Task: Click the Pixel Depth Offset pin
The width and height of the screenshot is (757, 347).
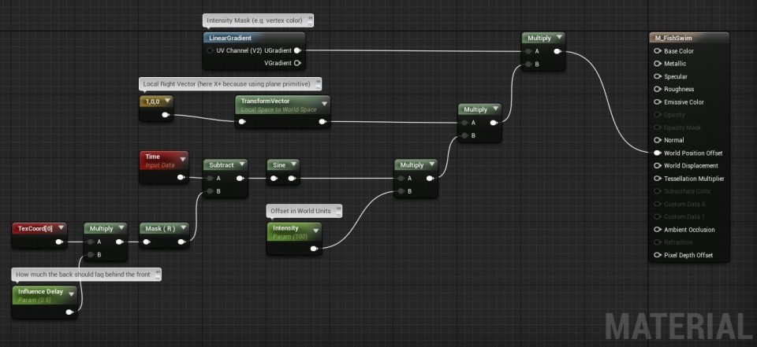Action: pyautogui.click(x=658, y=255)
